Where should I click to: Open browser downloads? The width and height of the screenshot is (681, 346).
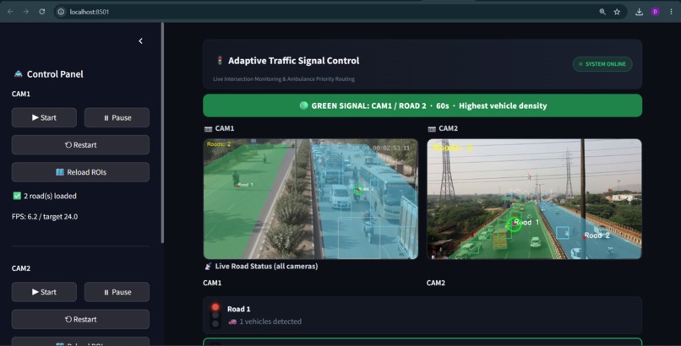[639, 12]
